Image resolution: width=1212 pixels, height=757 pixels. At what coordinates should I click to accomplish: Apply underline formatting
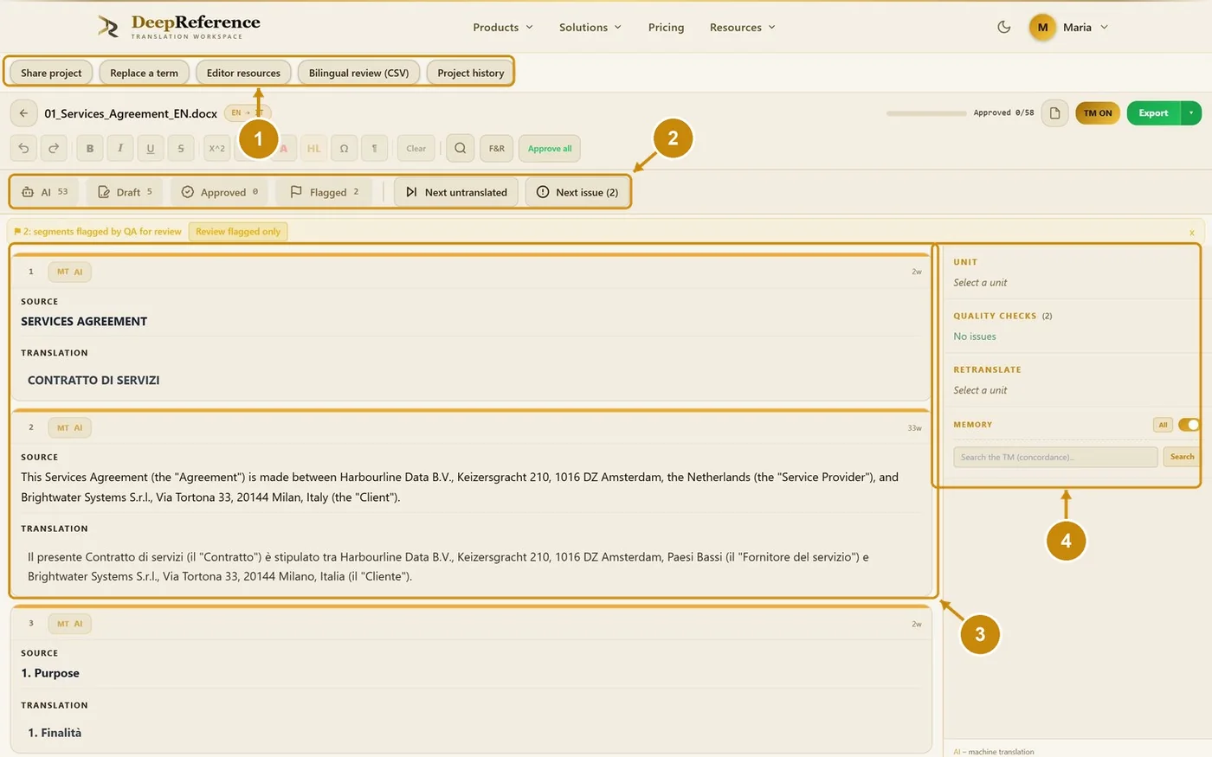coord(151,149)
